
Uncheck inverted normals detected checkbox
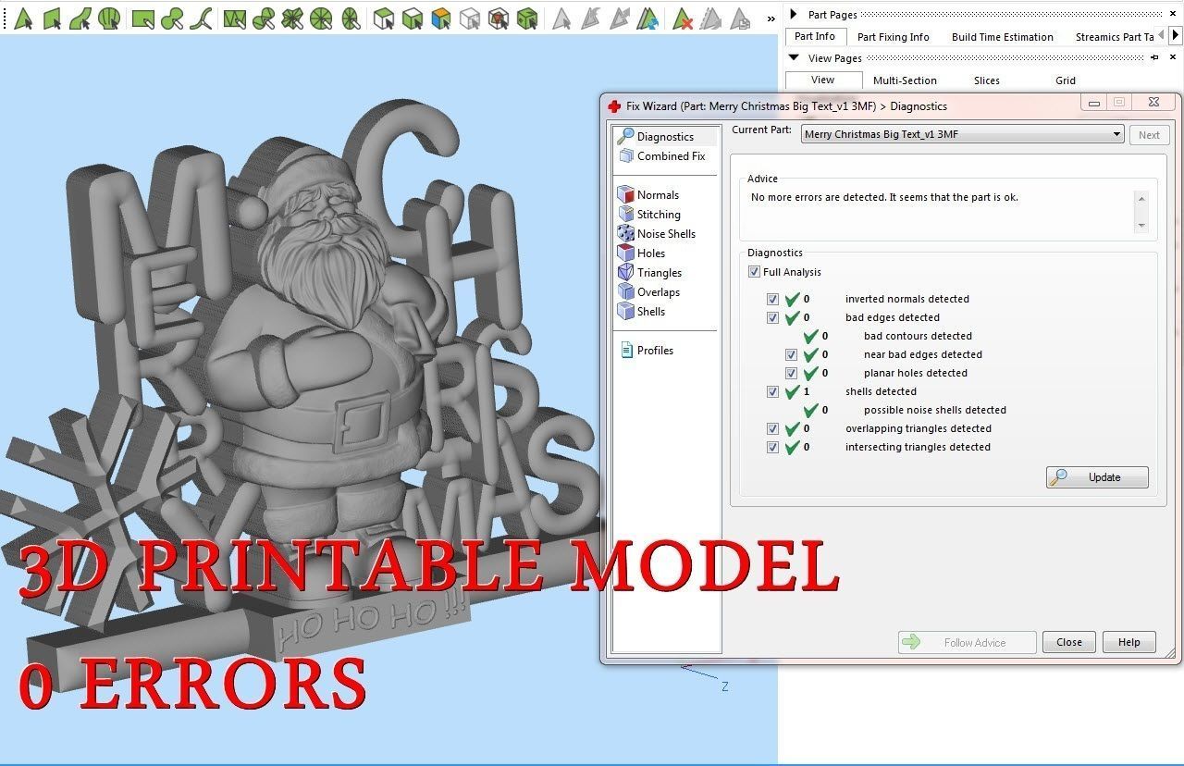[772, 300]
